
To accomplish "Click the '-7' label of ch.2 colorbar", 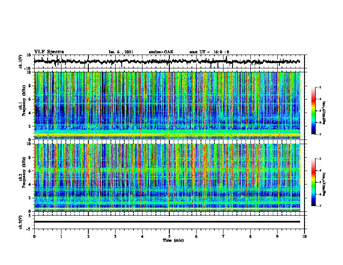I will 319,206.
